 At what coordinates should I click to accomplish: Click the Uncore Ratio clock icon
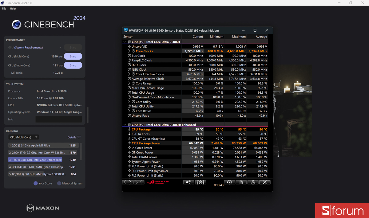(x=129, y=115)
